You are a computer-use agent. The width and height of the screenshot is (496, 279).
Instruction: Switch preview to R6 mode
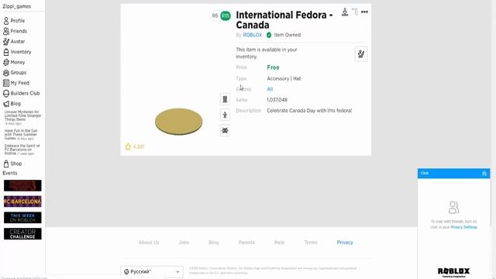point(215,15)
